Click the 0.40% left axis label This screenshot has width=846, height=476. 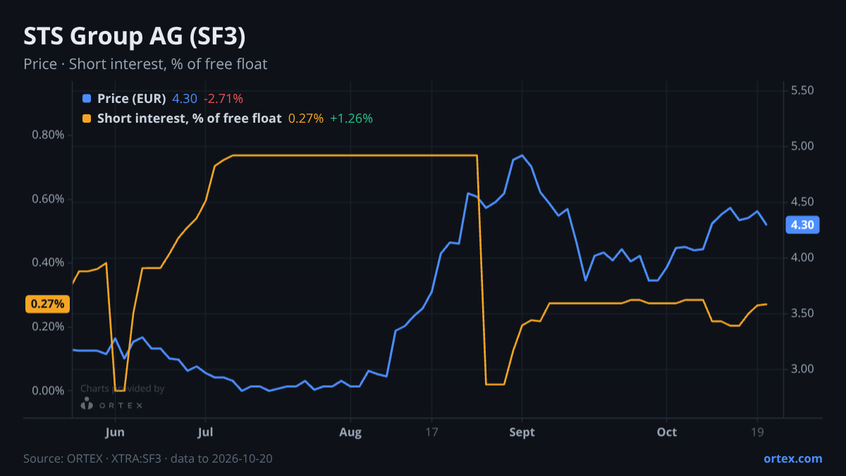[48, 262]
